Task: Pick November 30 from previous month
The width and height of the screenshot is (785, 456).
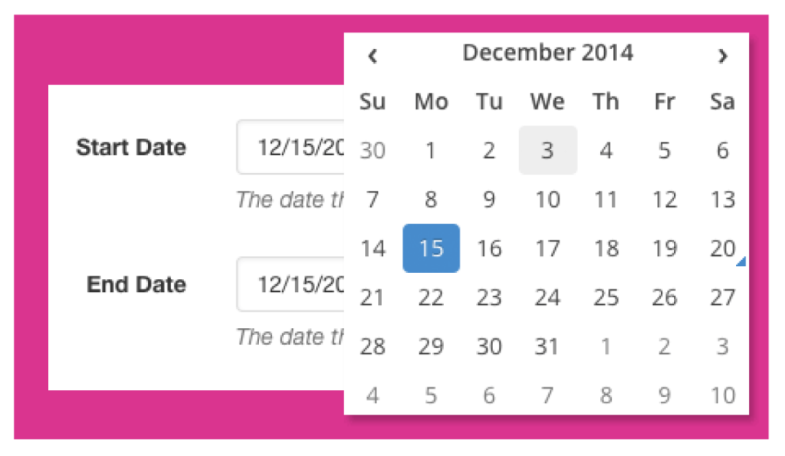Action: [x=373, y=150]
